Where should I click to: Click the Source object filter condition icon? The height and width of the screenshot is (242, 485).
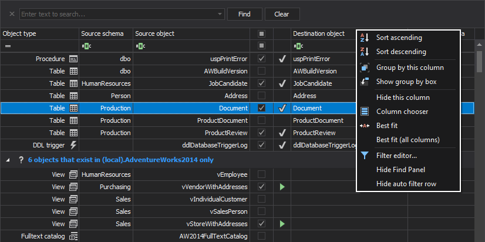tap(140, 46)
